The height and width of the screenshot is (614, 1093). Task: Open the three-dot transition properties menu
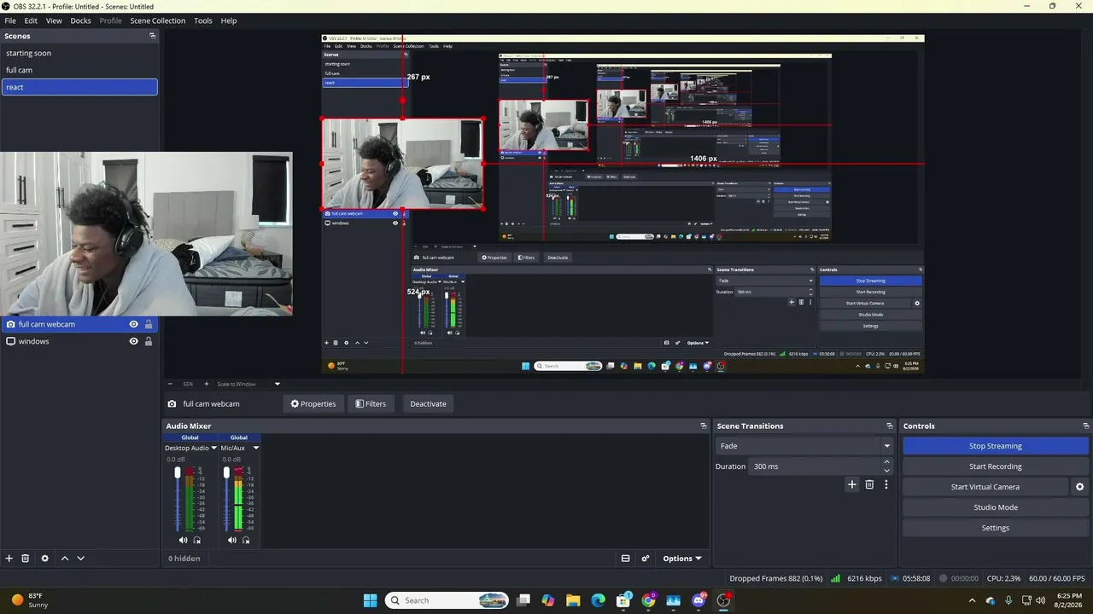tap(886, 484)
